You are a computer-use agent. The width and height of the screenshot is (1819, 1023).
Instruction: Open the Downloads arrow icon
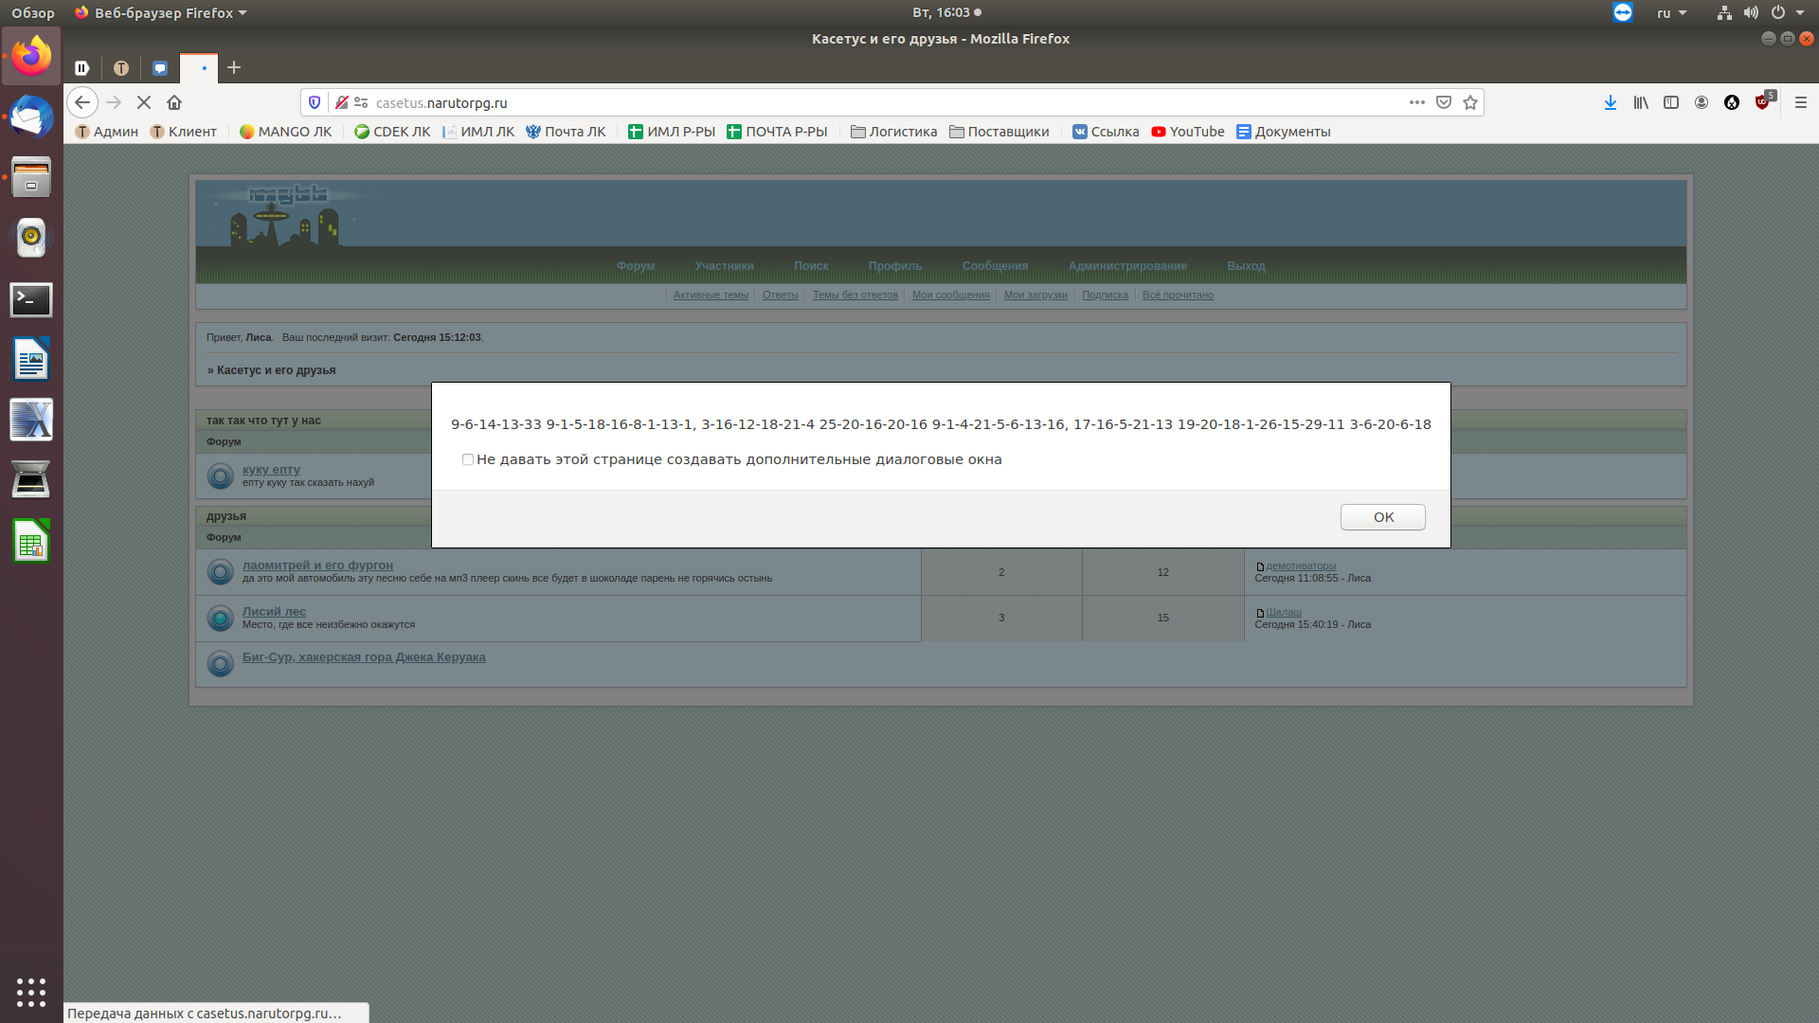click(1611, 102)
